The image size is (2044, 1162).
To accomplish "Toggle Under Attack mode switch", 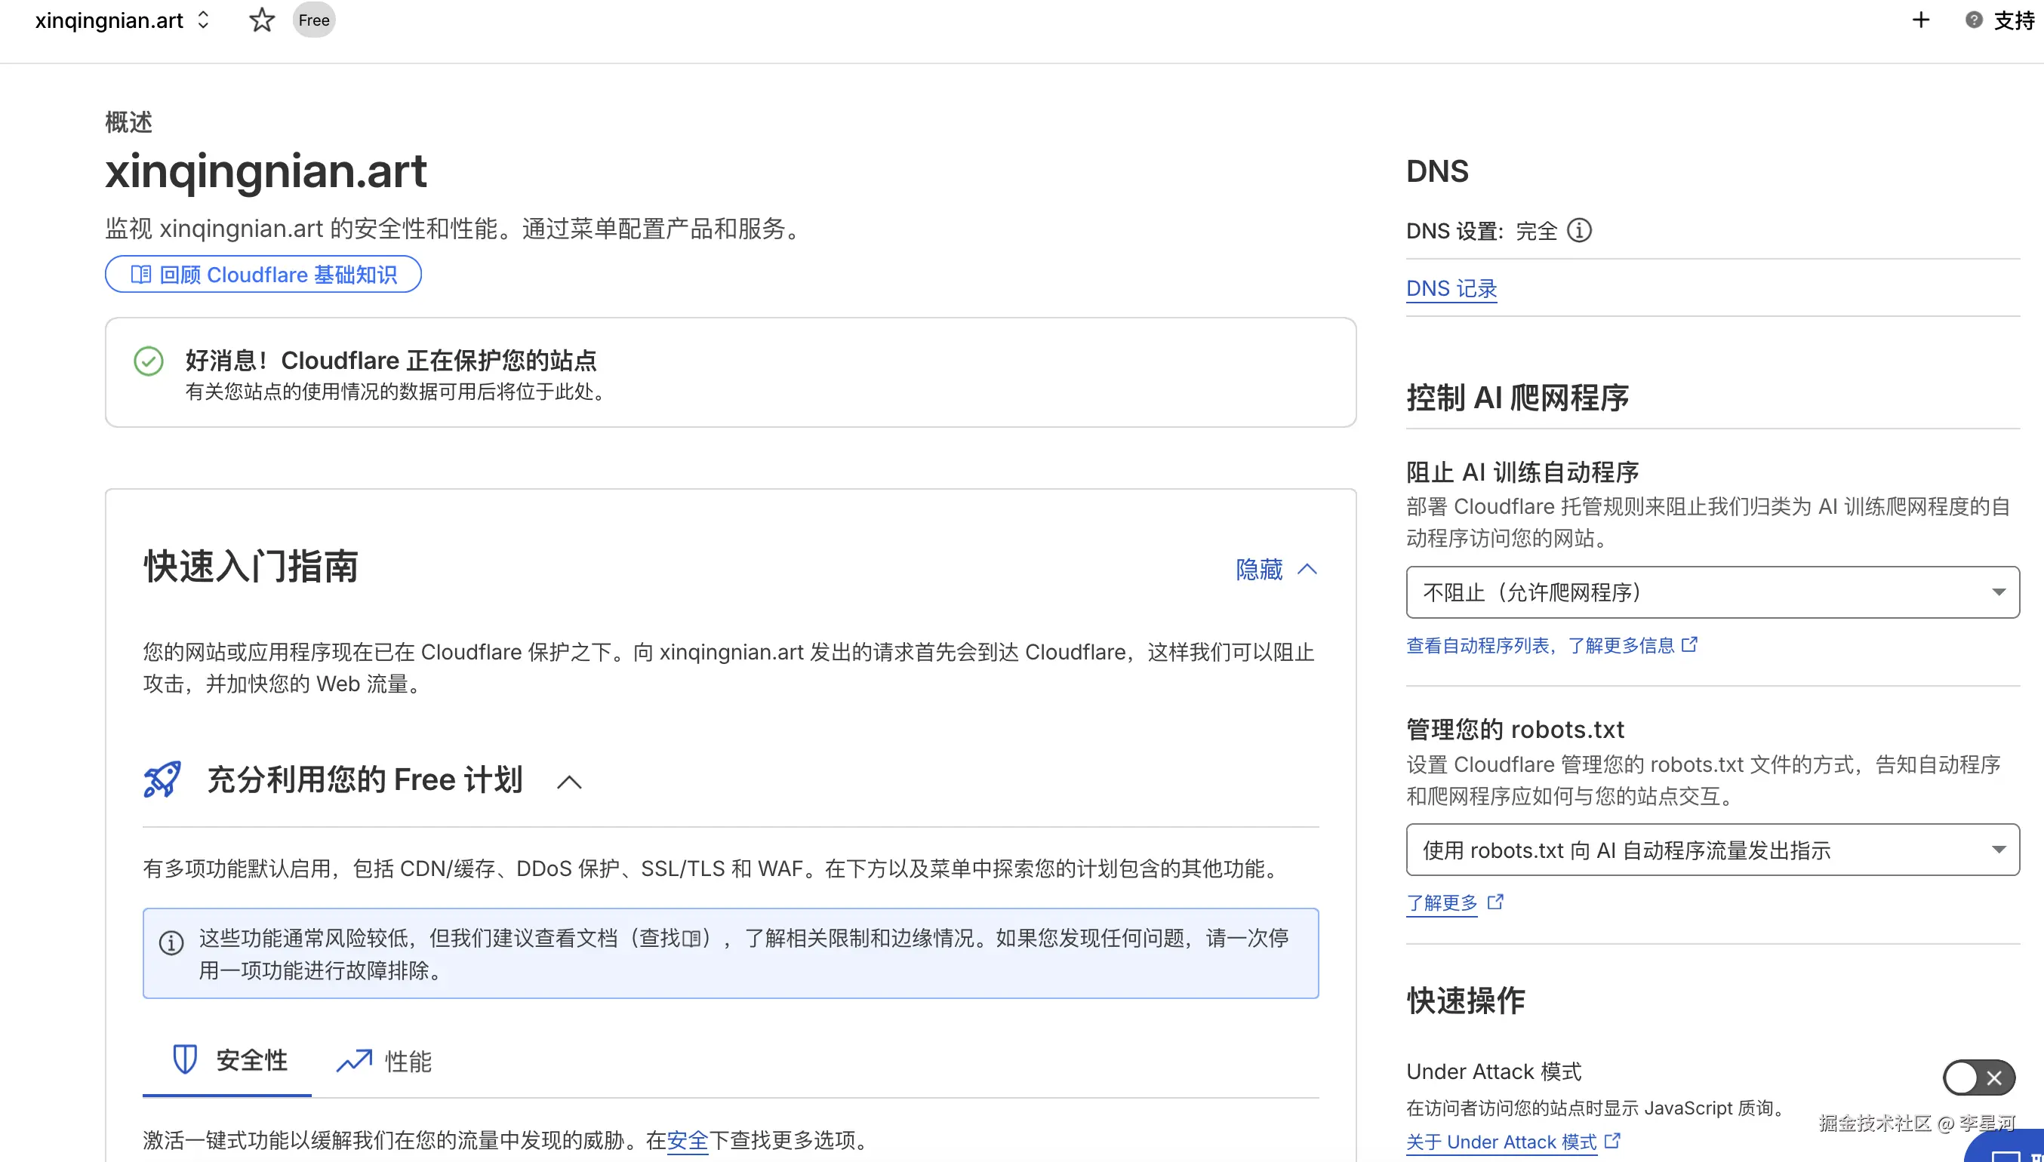I will click(1978, 1077).
